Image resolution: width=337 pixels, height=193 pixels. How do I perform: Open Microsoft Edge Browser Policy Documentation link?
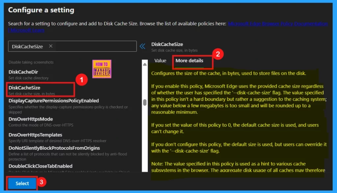(278, 24)
